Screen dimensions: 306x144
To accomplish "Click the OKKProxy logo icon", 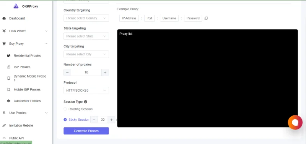I will [x=16, y=6].
